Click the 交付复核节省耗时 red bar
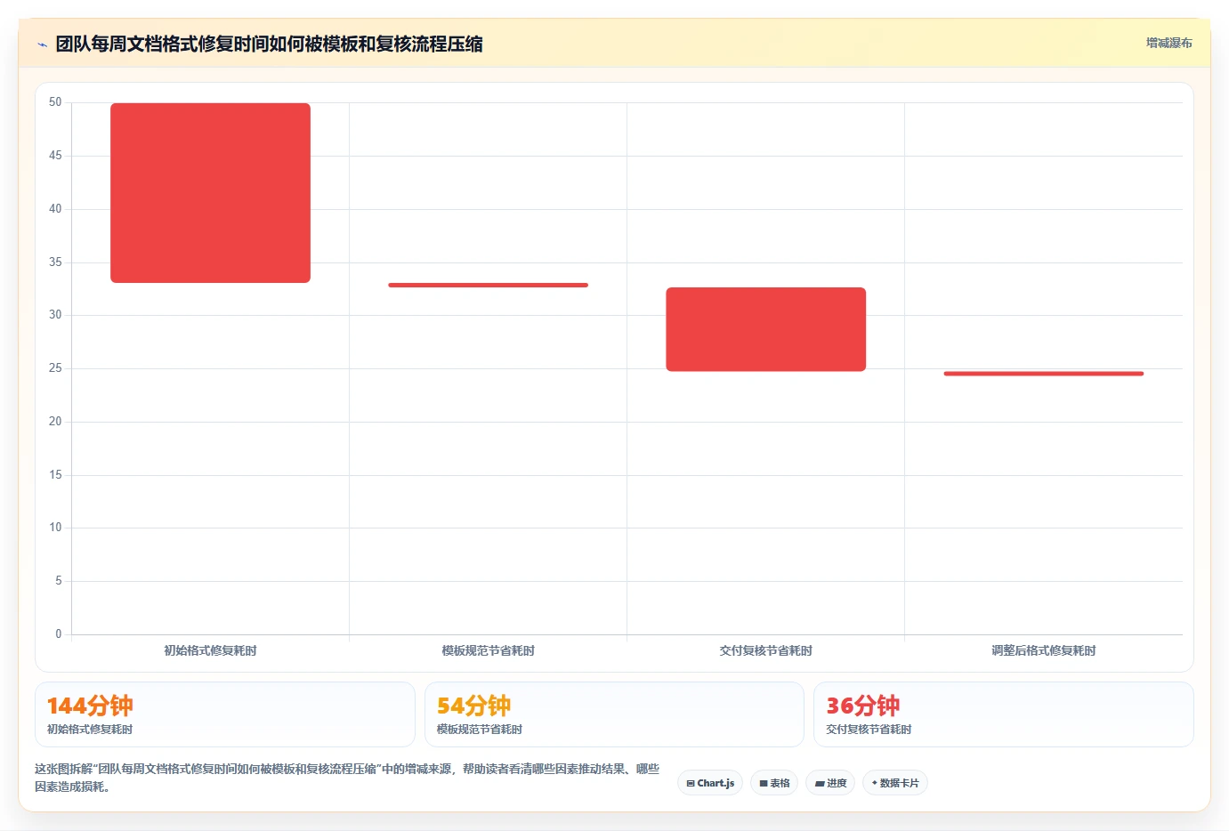This screenshot has height=831, width=1229. (765, 329)
